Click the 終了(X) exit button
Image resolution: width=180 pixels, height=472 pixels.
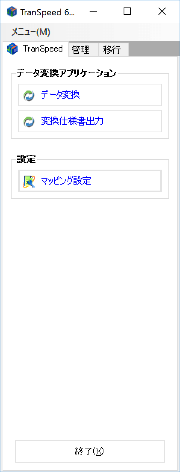click(90, 451)
